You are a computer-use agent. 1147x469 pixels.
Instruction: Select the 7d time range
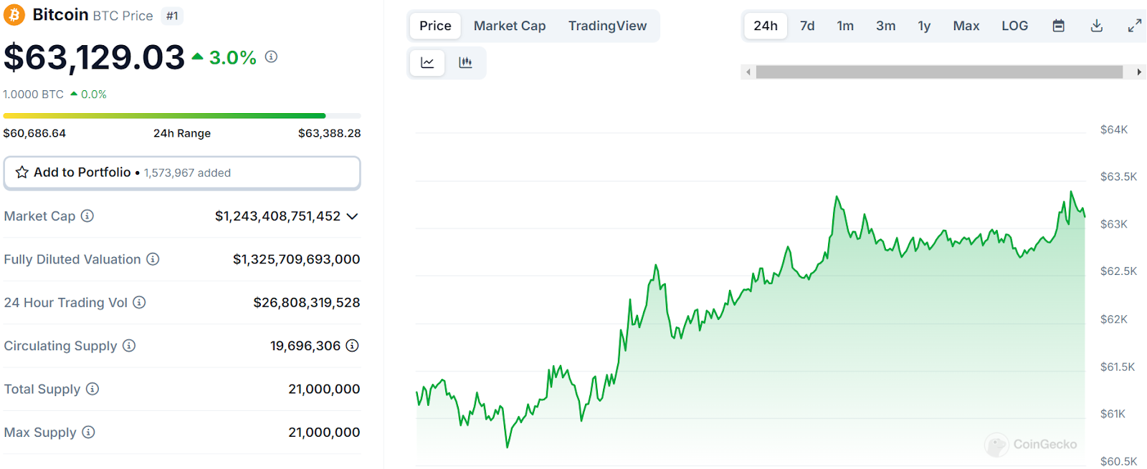[x=807, y=26]
